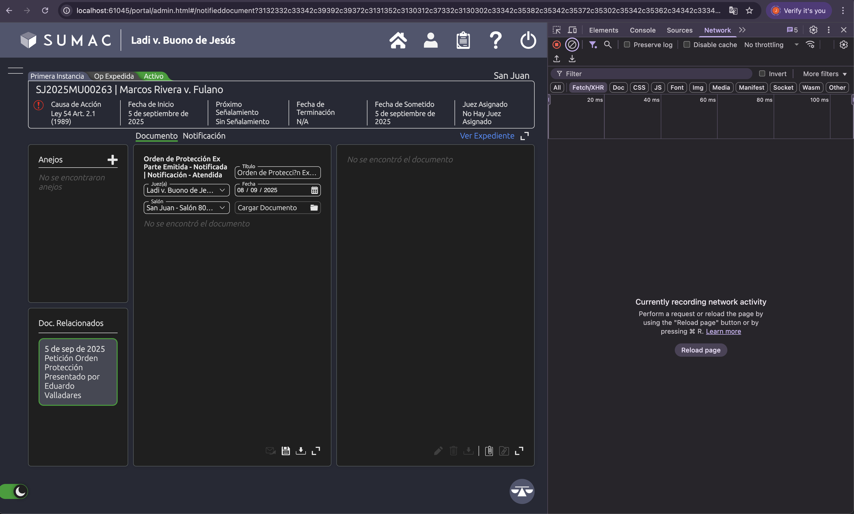Viewport: 854px width, 514px height.
Task: Click the scales of justice floating button
Action: pyautogui.click(x=522, y=491)
